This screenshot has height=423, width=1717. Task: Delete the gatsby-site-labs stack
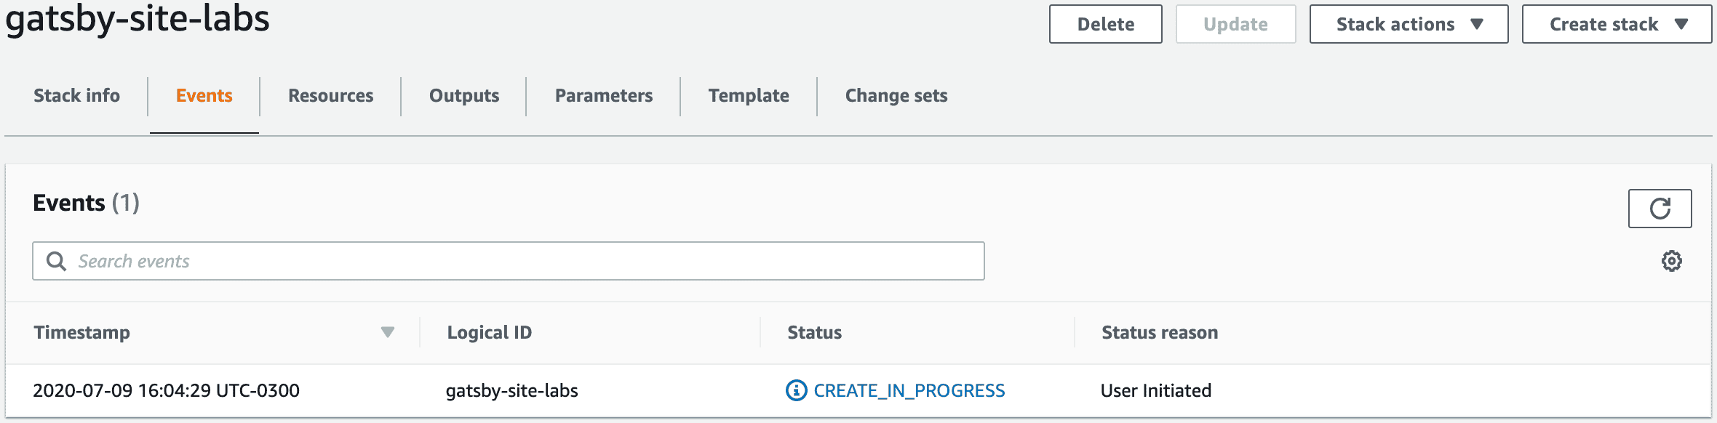1105,24
